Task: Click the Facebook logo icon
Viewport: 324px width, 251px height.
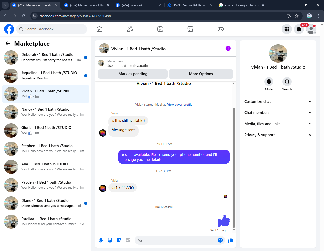Action: pos(9,29)
